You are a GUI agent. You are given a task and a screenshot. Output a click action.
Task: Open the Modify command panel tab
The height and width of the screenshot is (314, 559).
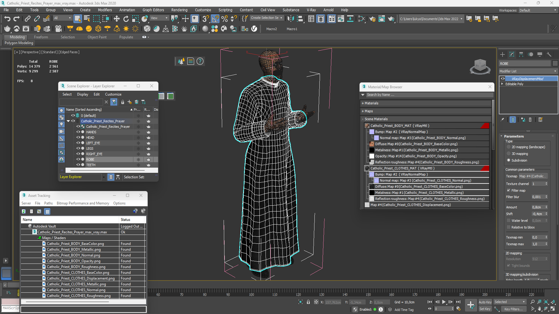point(512,54)
